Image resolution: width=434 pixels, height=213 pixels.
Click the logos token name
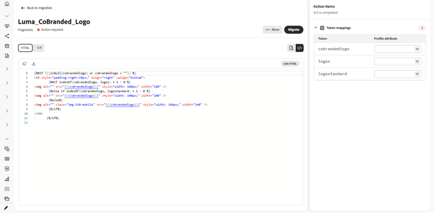[324, 61]
